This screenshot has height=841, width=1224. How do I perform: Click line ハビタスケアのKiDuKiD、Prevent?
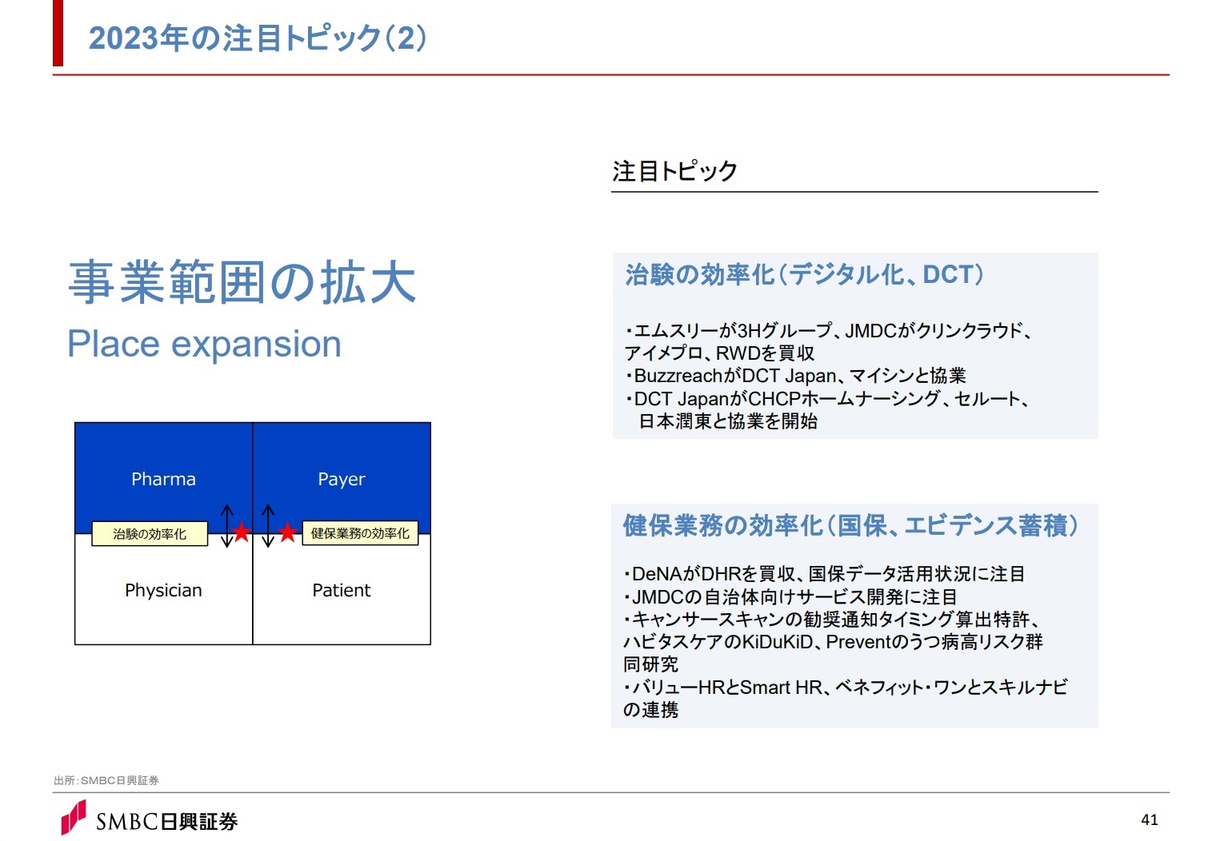[833, 642]
